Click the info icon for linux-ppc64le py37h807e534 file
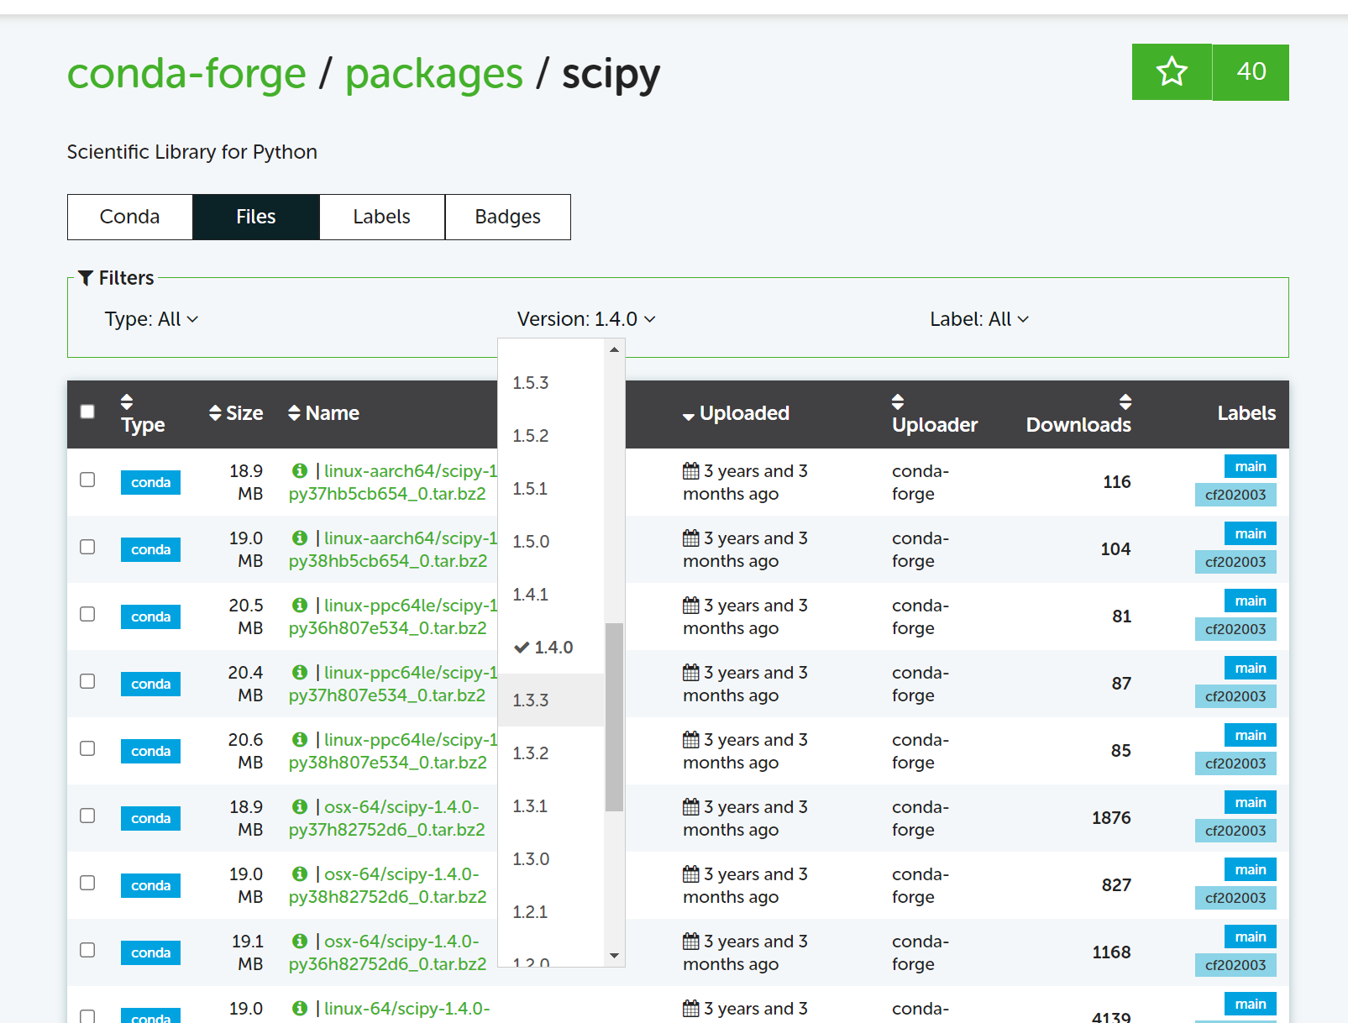This screenshot has width=1348, height=1023. click(x=300, y=673)
